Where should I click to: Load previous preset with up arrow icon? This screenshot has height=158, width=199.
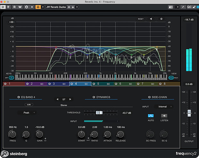pyautogui.click(x=69, y=7)
